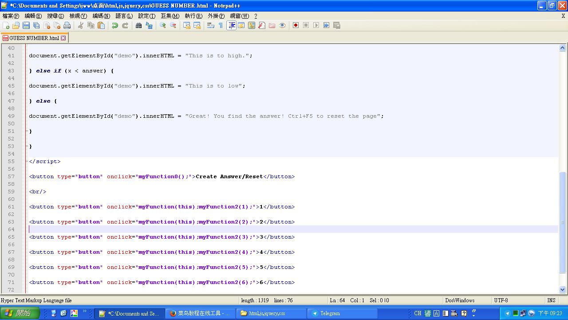Click the 'Create Answer/Reset' button text
The image size is (568, 320).
(229, 176)
